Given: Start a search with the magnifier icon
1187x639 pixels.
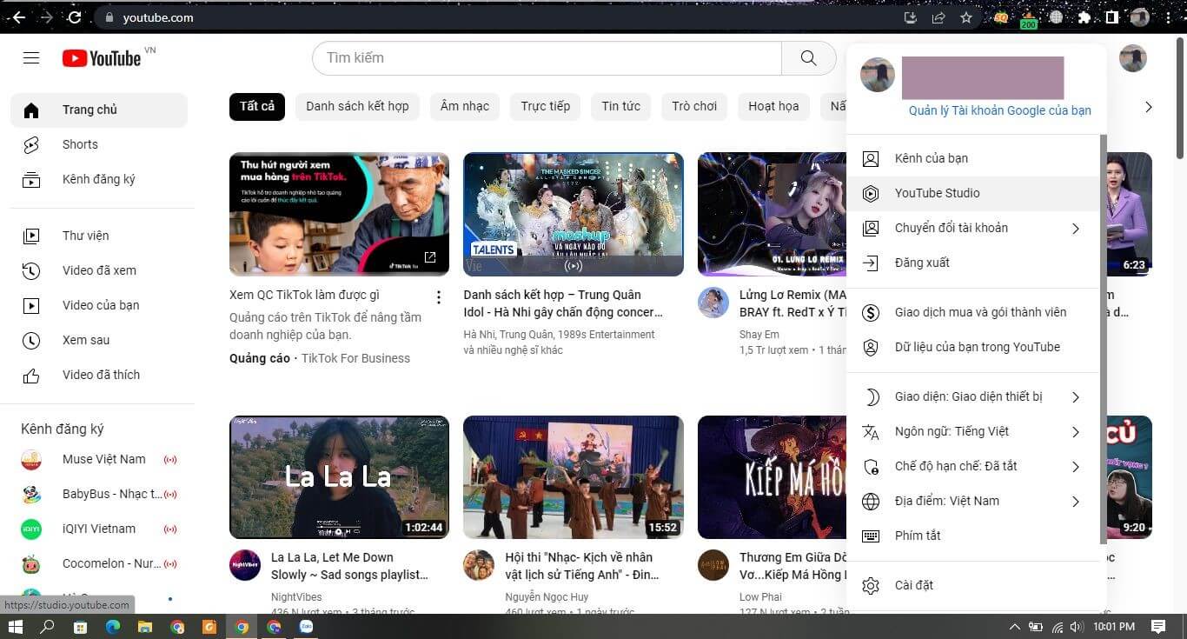Looking at the screenshot, I should click(807, 57).
